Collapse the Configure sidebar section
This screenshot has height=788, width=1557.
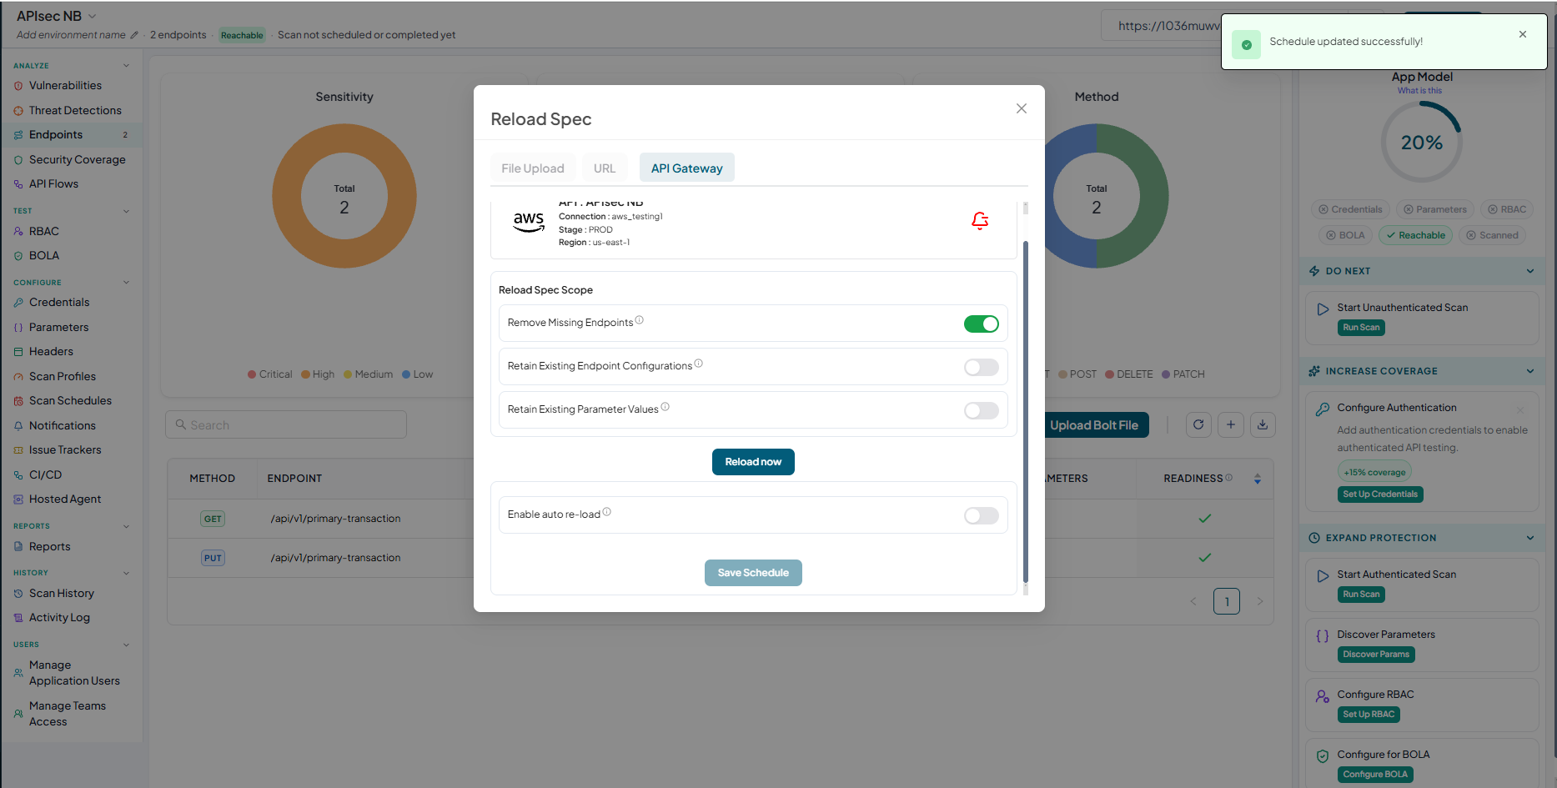coord(126,282)
